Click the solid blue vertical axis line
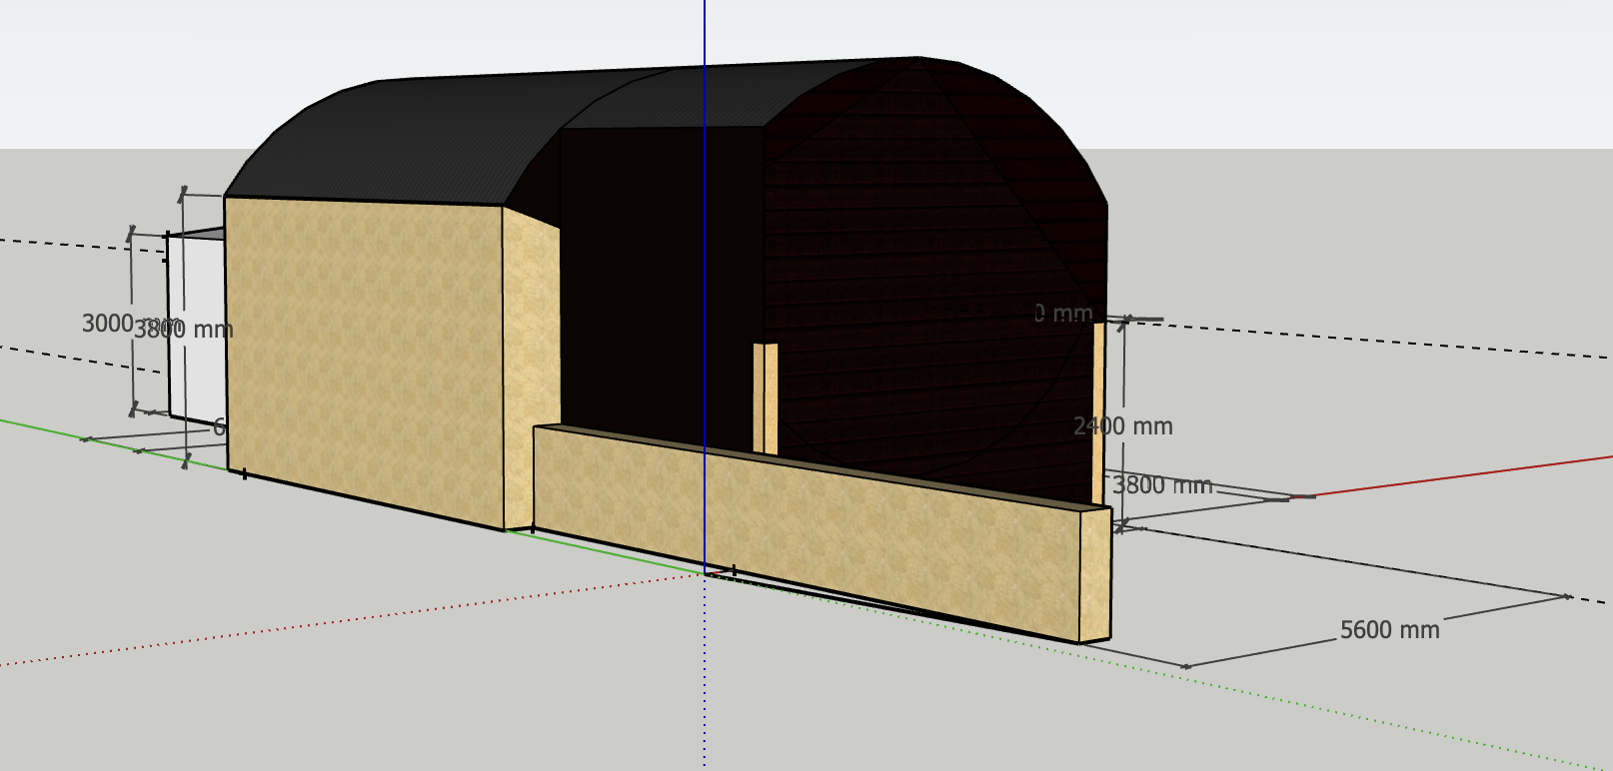Viewport: 1613px width, 771px height. [x=705, y=60]
